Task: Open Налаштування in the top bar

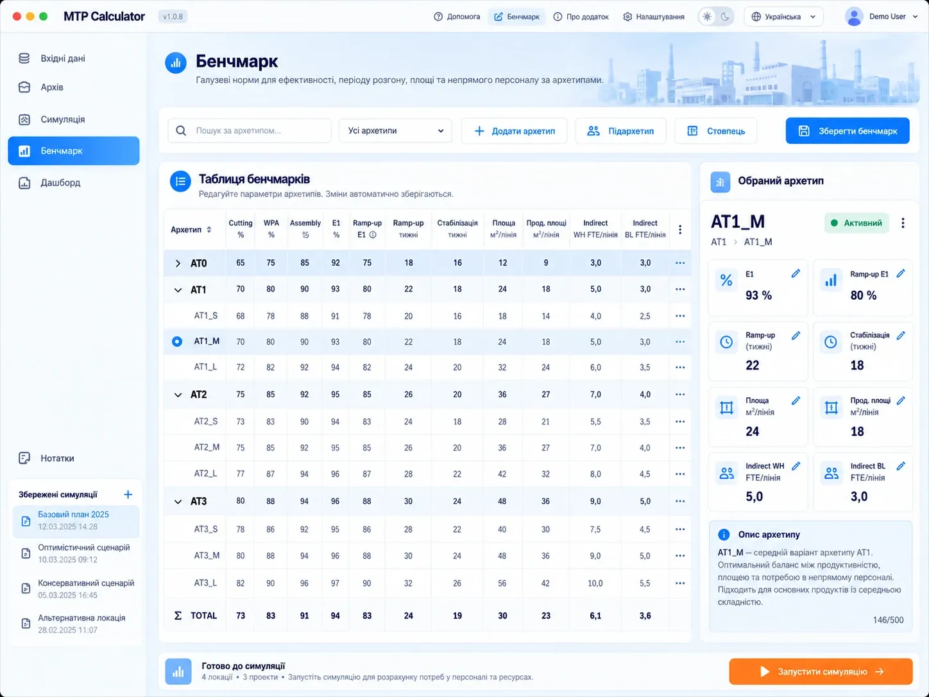Action: click(x=654, y=17)
